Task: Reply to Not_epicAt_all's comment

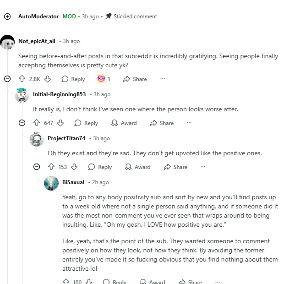Action: (73, 79)
